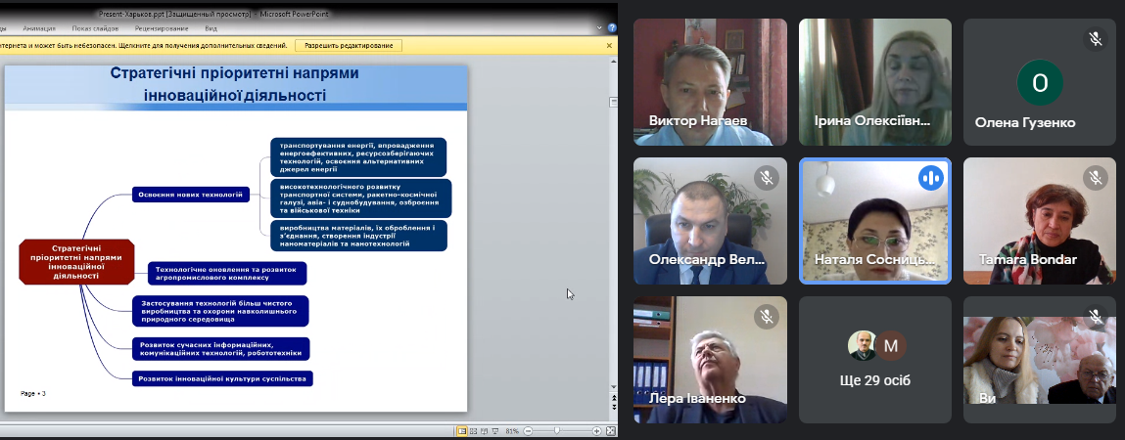Viewport: 1125px width, 440px height.
Task: Go to next slide using double-arrow button
Action: click(614, 407)
